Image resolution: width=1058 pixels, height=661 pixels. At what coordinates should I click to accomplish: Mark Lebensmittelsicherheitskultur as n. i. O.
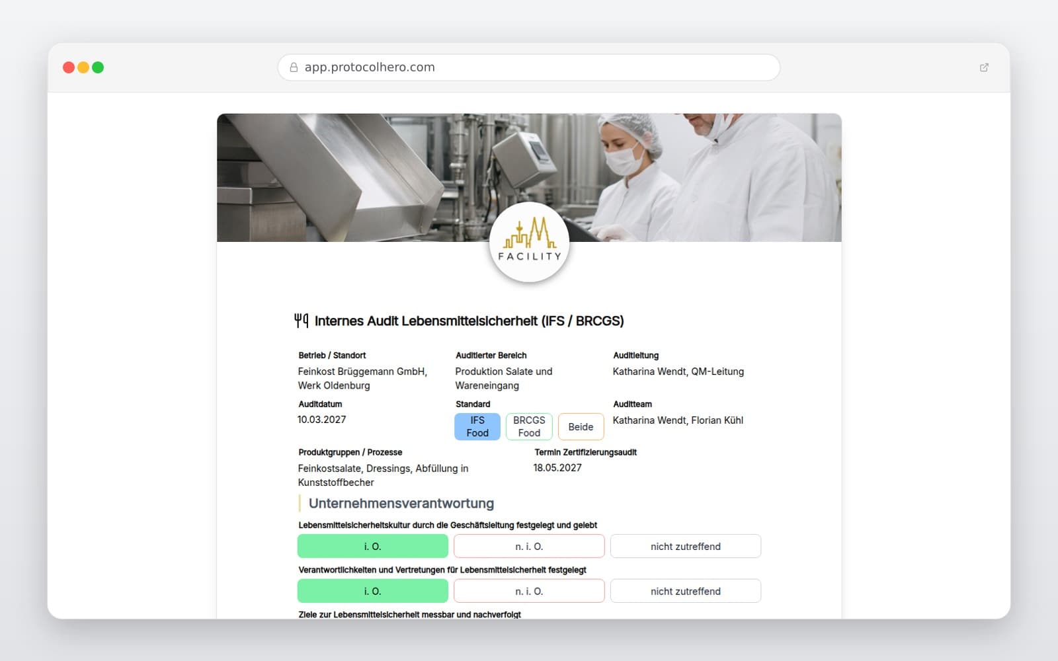pyautogui.click(x=529, y=546)
